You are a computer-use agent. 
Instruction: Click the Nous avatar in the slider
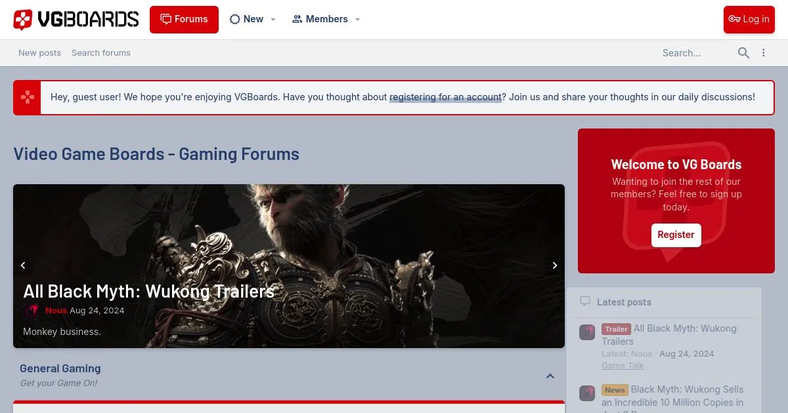(x=31, y=311)
